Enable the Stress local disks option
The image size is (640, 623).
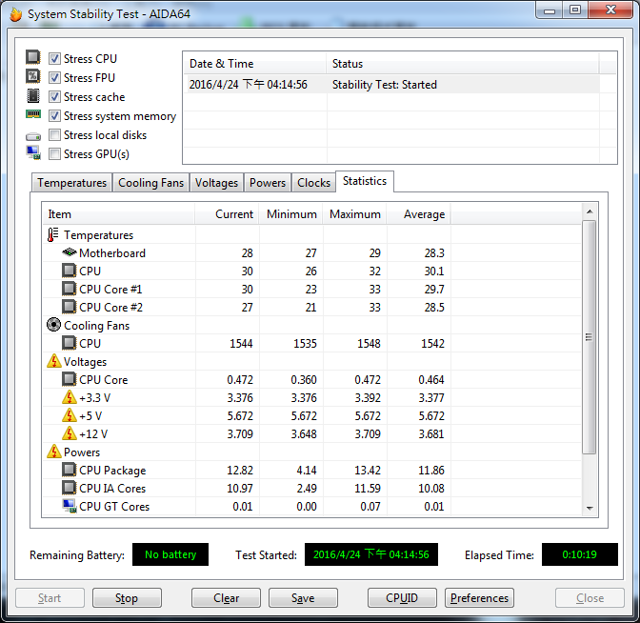pyautogui.click(x=55, y=135)
